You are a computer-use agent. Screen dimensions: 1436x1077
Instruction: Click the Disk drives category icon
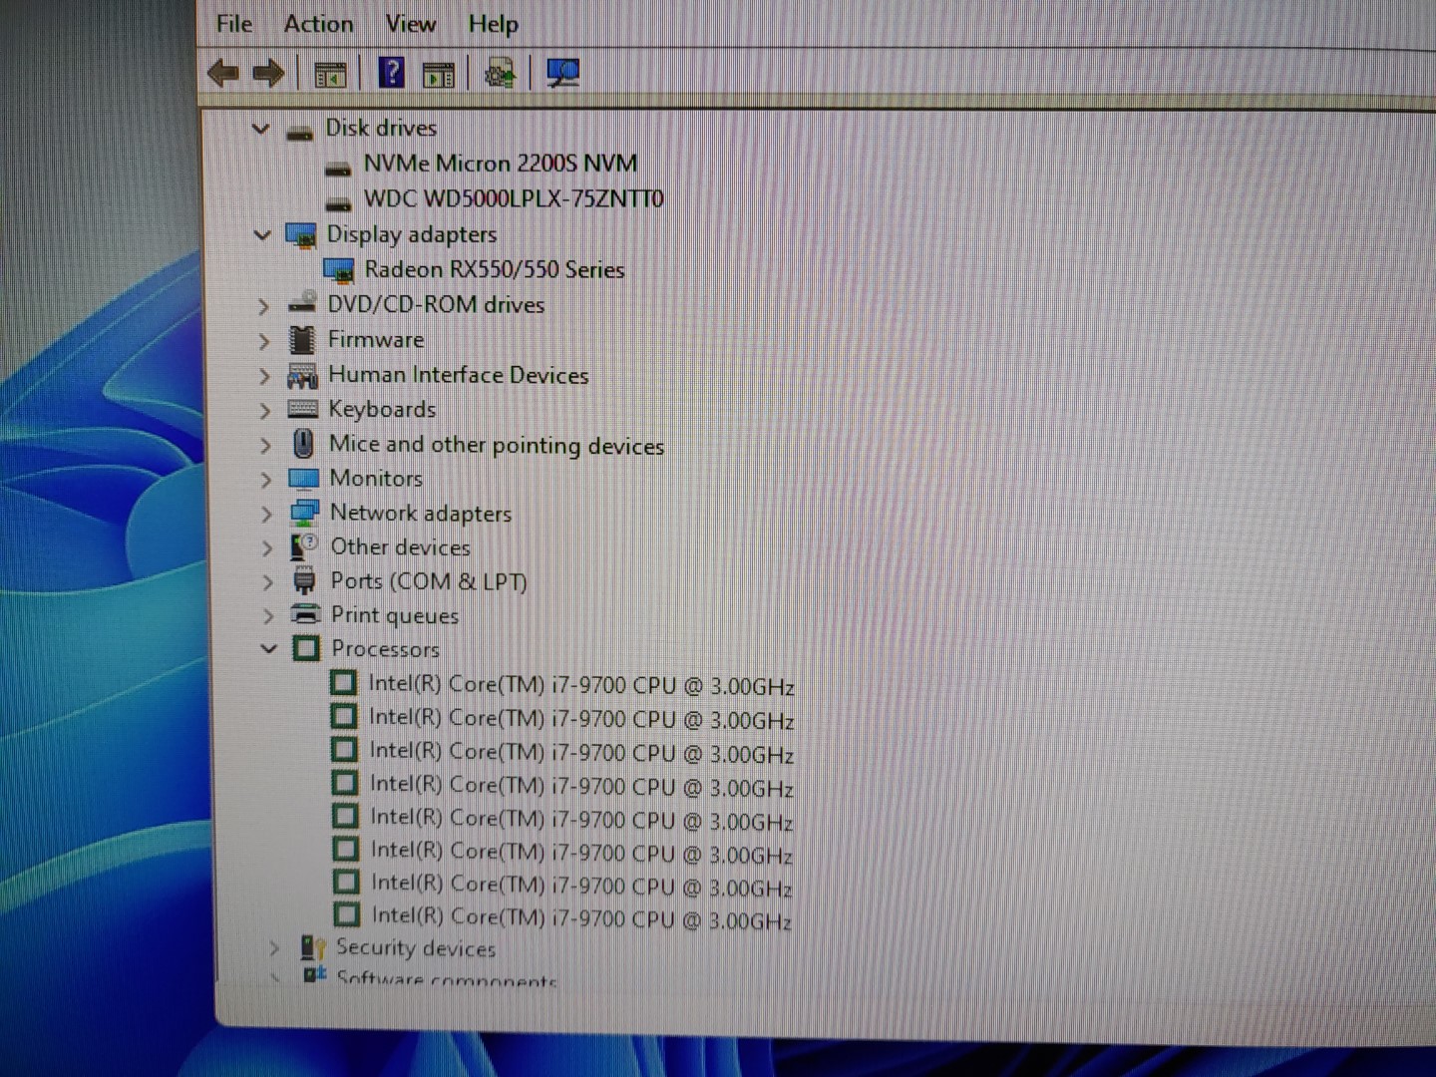click(x=300, y=131)
